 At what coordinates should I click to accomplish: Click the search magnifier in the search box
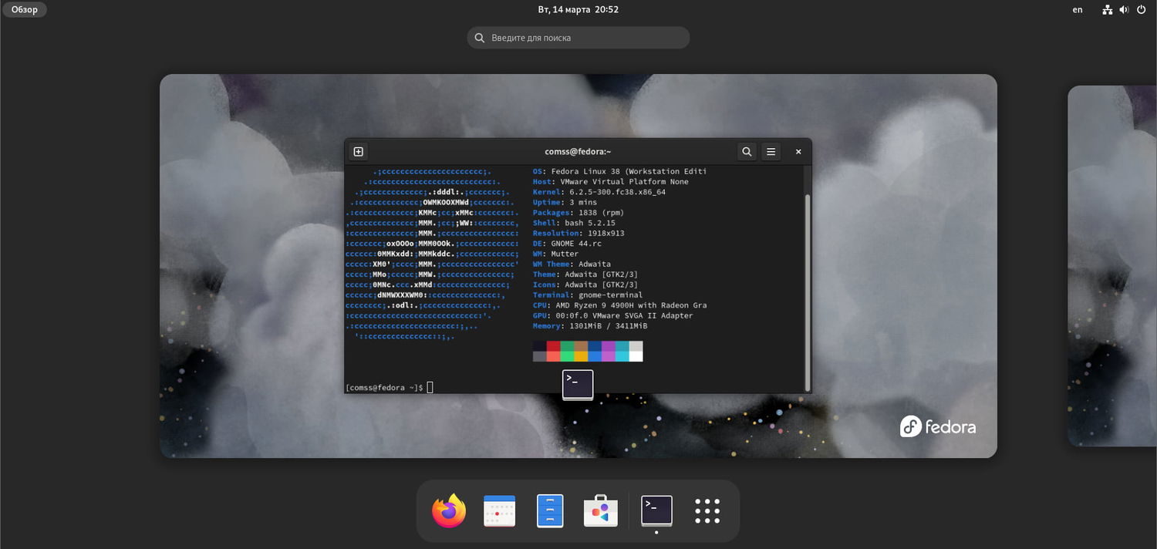tap(480, 38)
